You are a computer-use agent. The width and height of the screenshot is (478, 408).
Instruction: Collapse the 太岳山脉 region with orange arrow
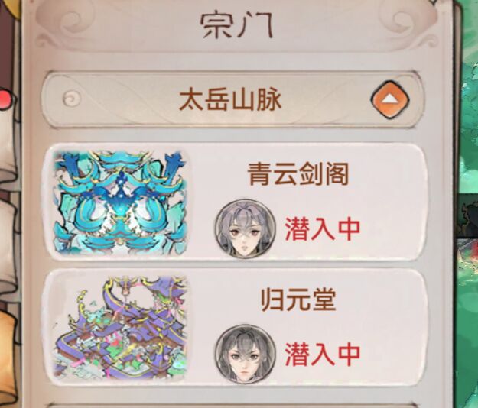coord(390,99)
